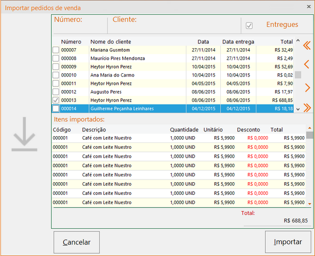Select row Guilherme Peçanha Leinhares
The height and width of the screenshot is (256, 315).
[173, 109]
